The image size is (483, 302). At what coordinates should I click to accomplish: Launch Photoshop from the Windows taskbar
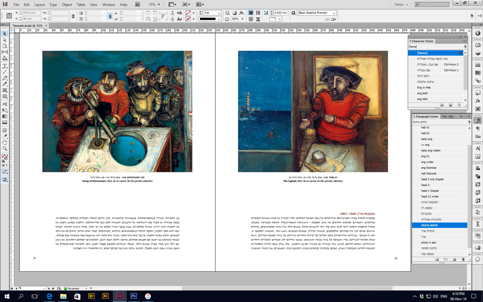[133, 296]
